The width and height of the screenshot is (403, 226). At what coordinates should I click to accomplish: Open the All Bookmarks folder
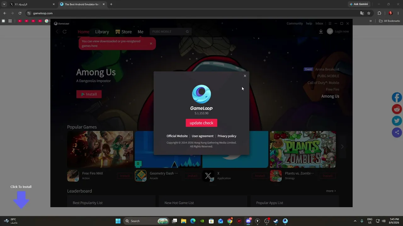(389, 21)
